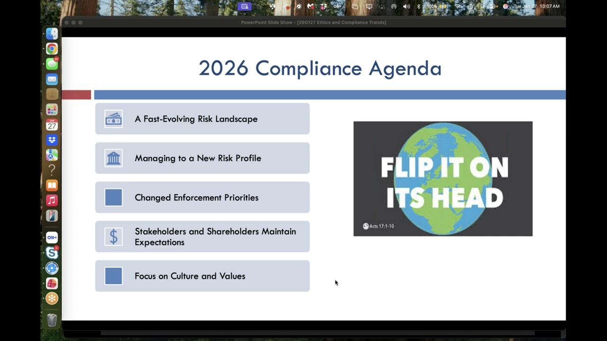Open Dropbox menu bar icon
607x341 pixels.
tap(324, 7)
